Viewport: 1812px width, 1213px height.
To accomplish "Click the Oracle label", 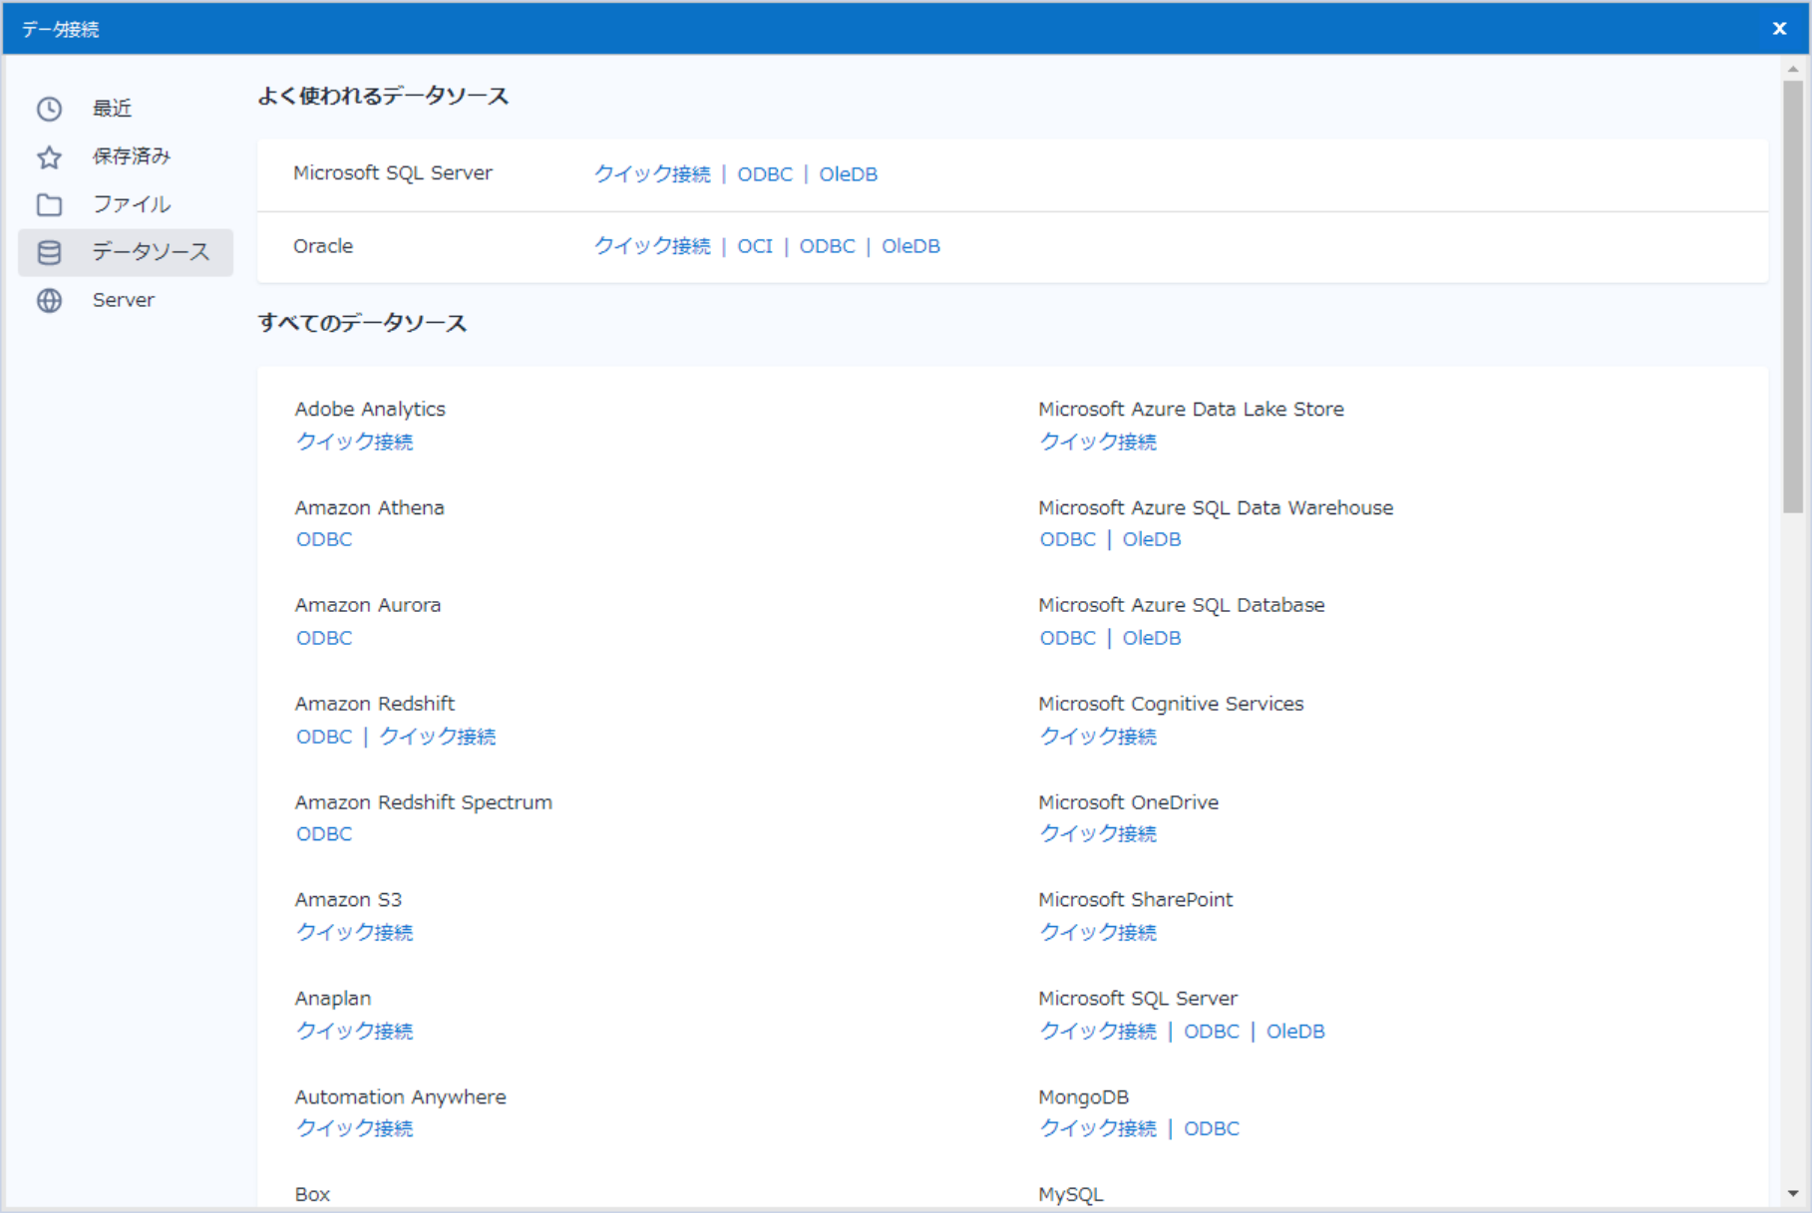I will pos(323,246).
